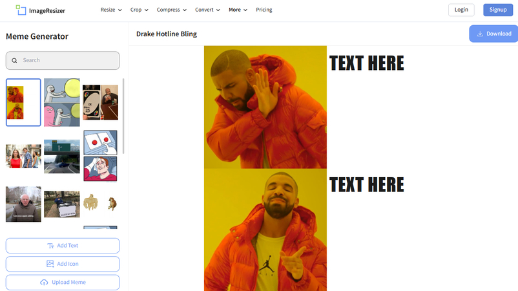This screenshot has width=518, height=291.
Task: Click the Add Text icon
Action: tap(50, 246)
